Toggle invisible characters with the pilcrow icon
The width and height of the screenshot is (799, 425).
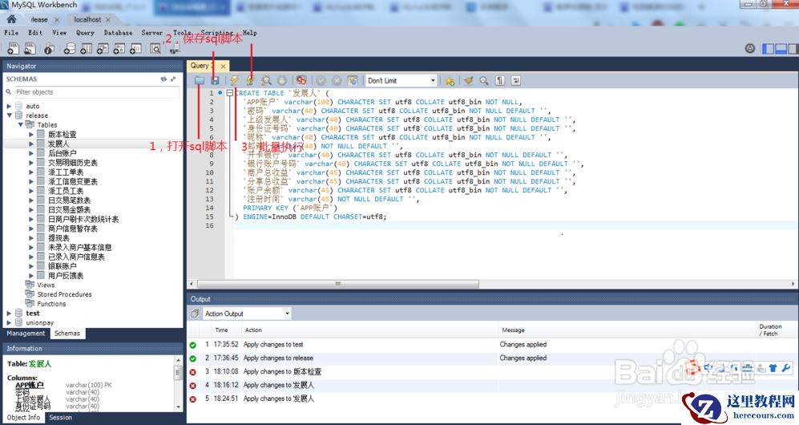coord(500,81)
